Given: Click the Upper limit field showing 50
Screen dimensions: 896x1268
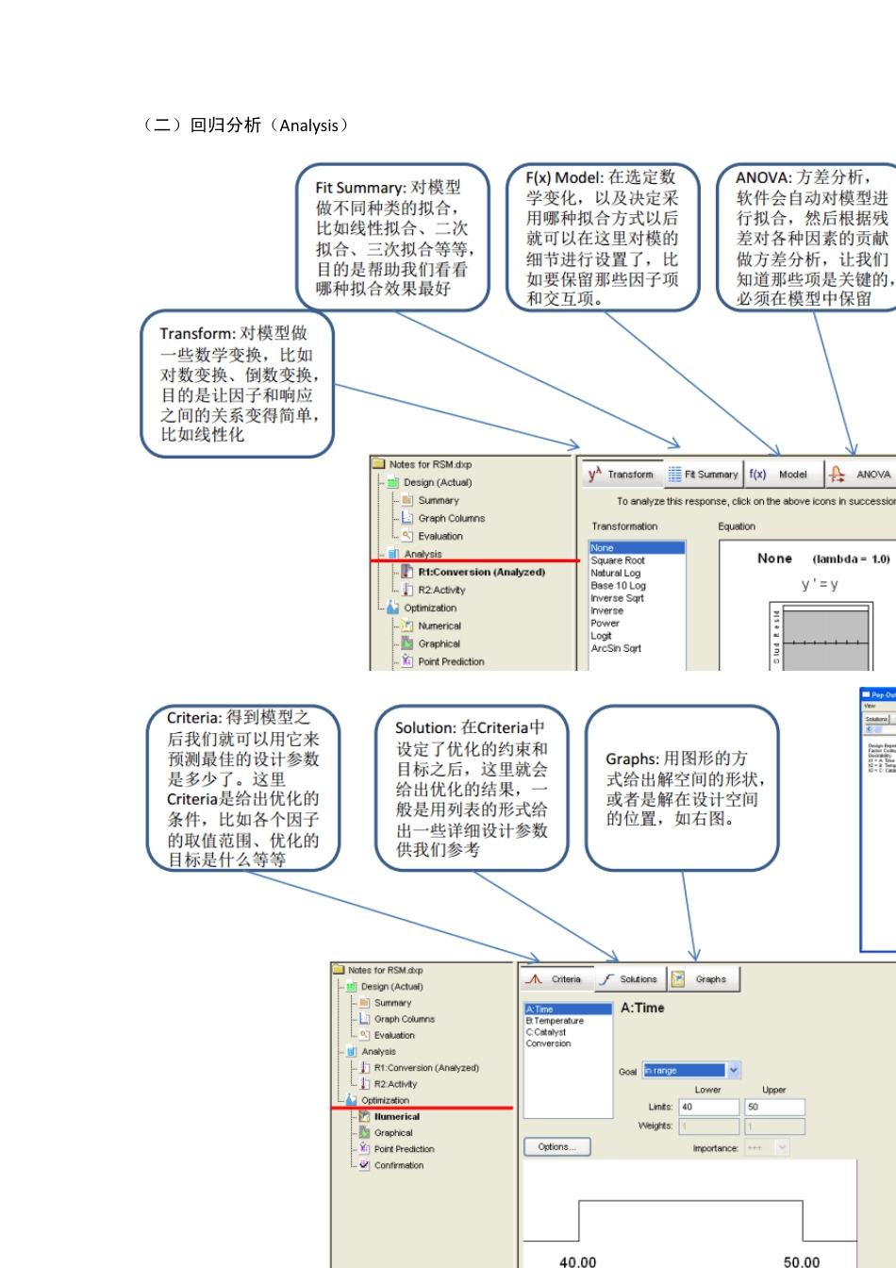Looking at the screenshot, I should coord(774,1107).
